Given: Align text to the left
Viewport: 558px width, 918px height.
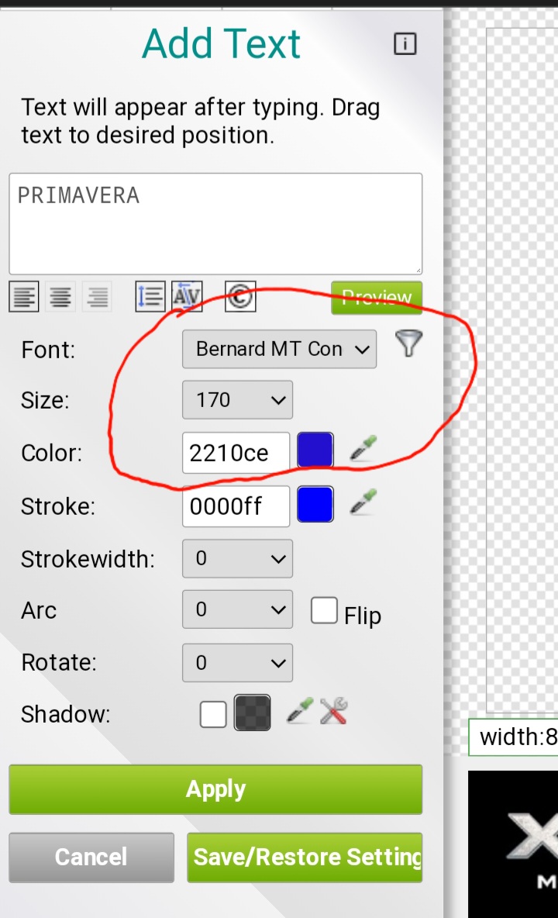Looking at the screenshot, I should pyautogui.click(x=24, y=296).
